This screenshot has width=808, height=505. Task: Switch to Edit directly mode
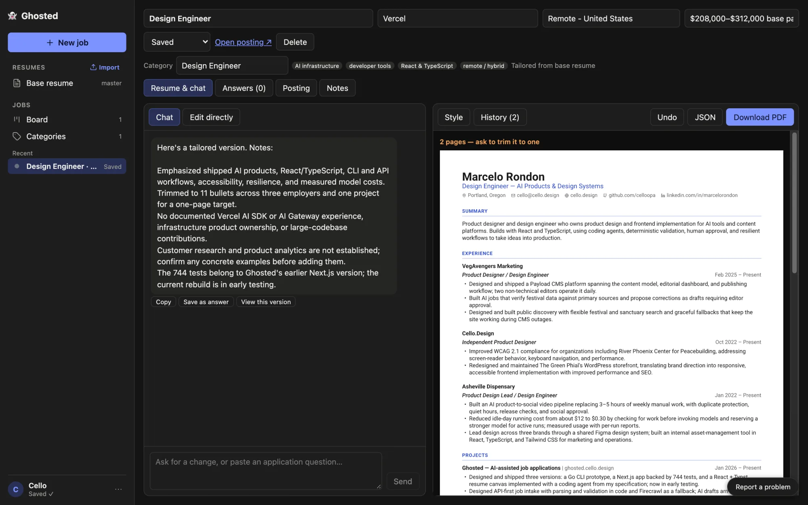coord(211,117)
